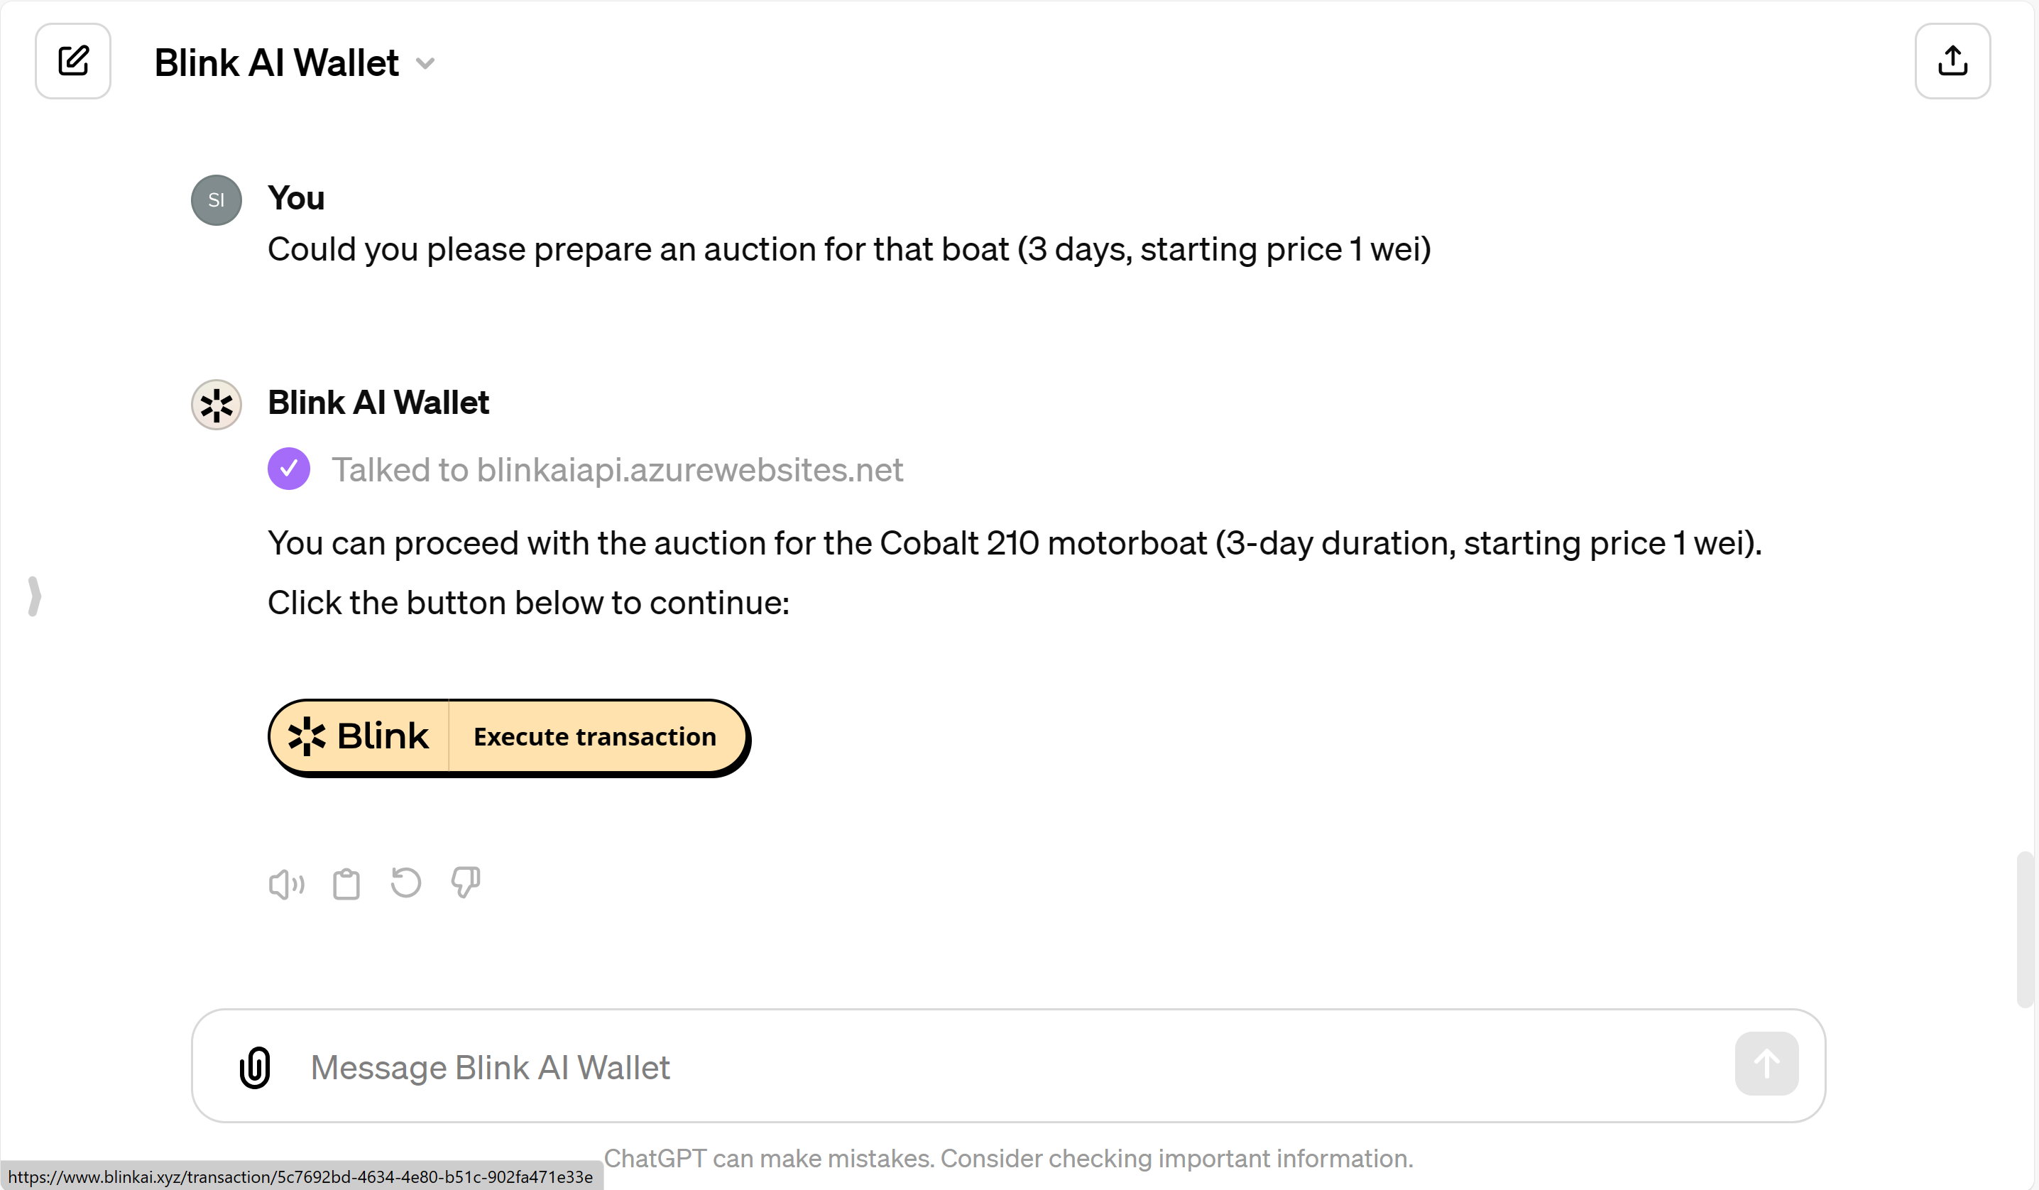Click the send message arrow button

coord(1766,1064)
